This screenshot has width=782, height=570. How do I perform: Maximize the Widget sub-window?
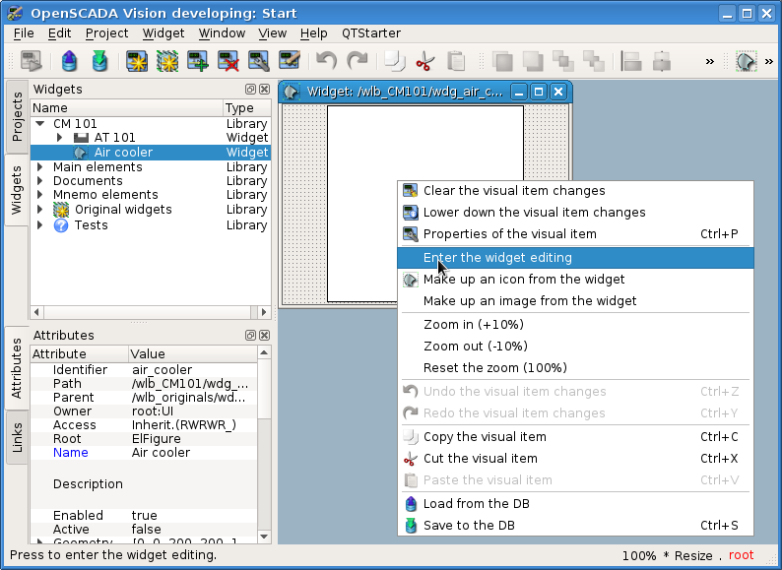tap(539, 93)
